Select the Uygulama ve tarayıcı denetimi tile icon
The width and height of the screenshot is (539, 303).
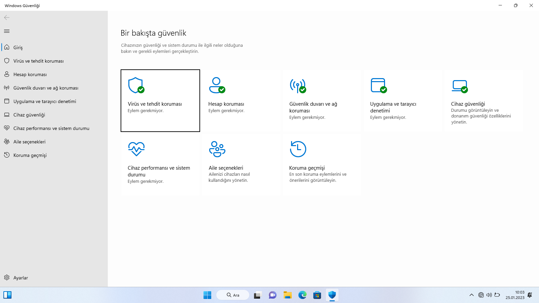coord(379,86)
